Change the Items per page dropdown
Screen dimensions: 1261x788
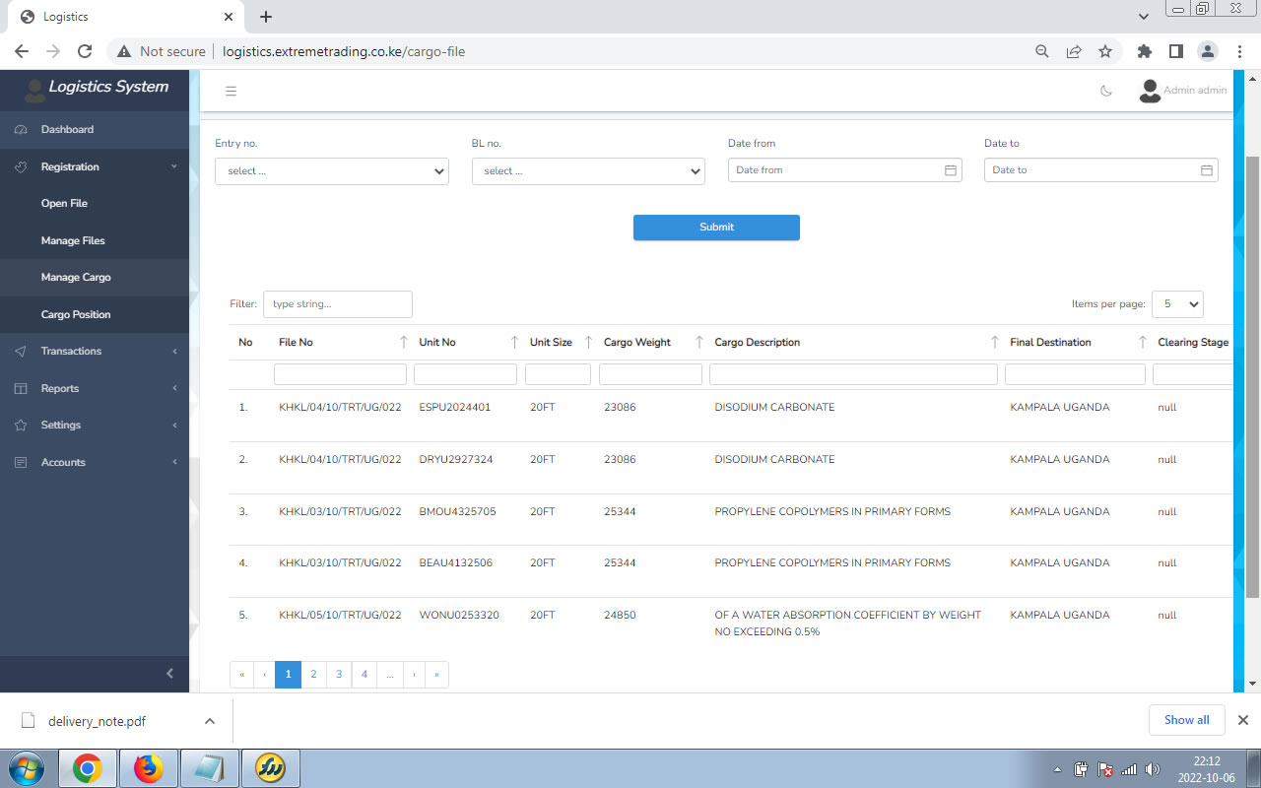pos(1177,304)
